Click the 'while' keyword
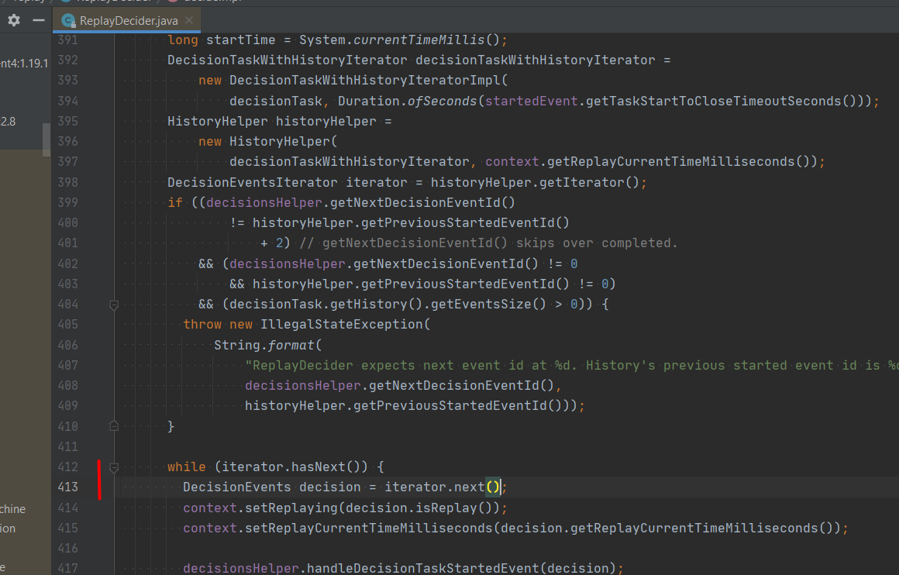 [x=186, y=467]
